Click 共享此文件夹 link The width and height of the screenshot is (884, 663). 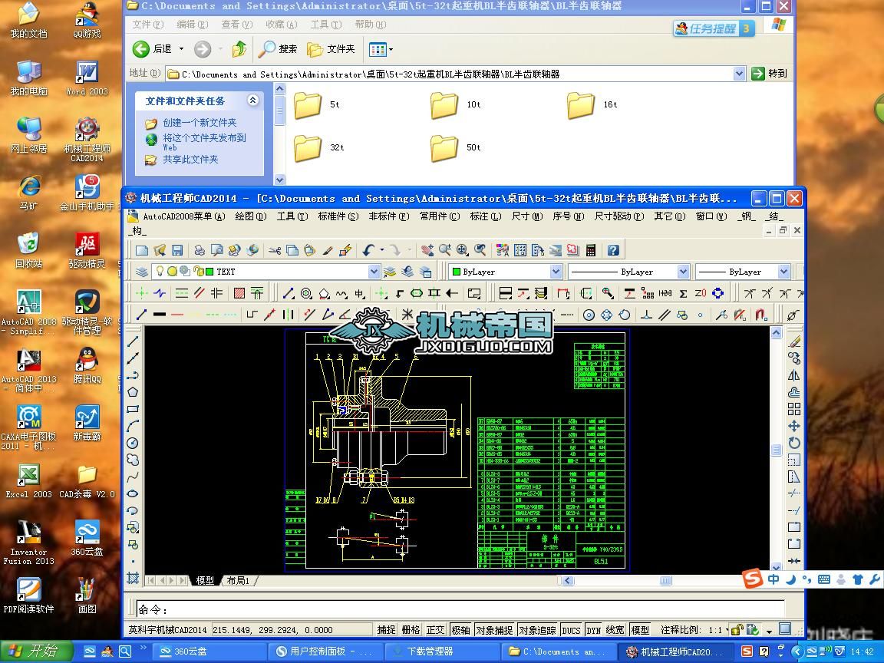pos(190,160)
